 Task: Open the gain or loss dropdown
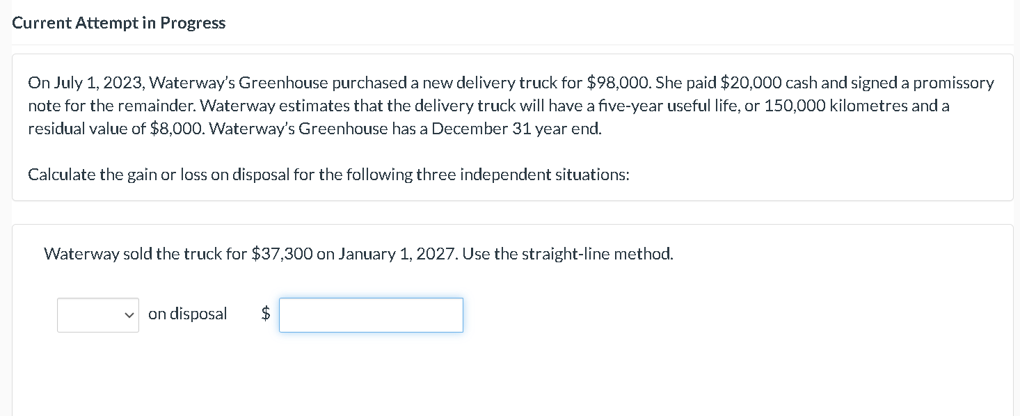(97, 315)
